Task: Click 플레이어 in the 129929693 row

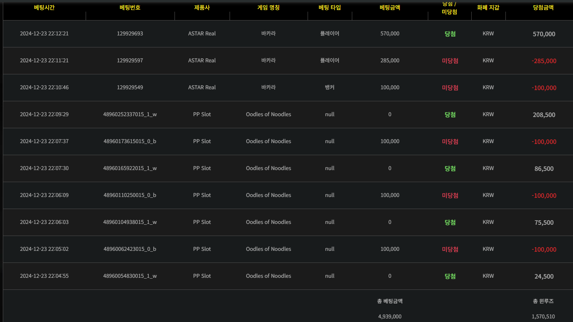Action: 330,34
